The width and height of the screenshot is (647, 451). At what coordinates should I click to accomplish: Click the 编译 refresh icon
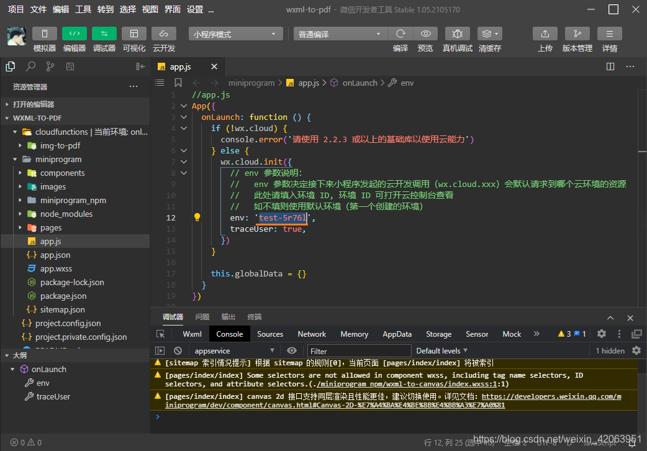[400, 34]
